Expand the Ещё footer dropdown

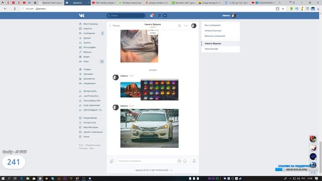pyautogui.click(x=92, y=148)
